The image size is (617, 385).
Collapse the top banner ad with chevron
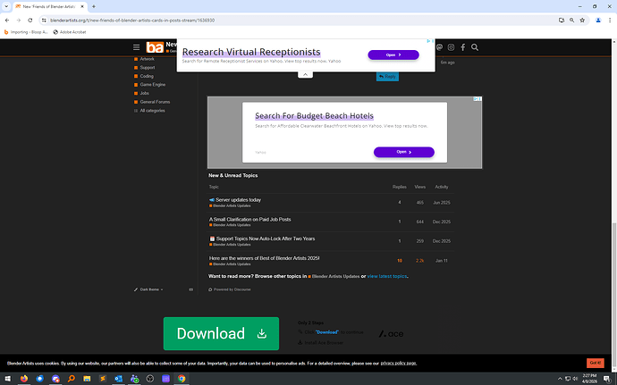[305, 74]
